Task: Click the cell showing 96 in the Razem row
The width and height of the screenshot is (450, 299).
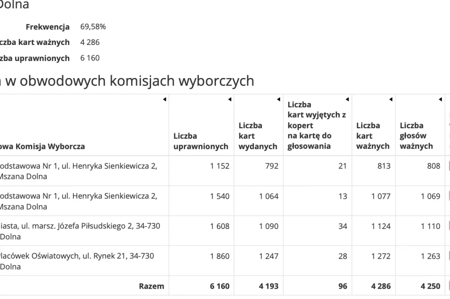Action: (x=342, y=286)
